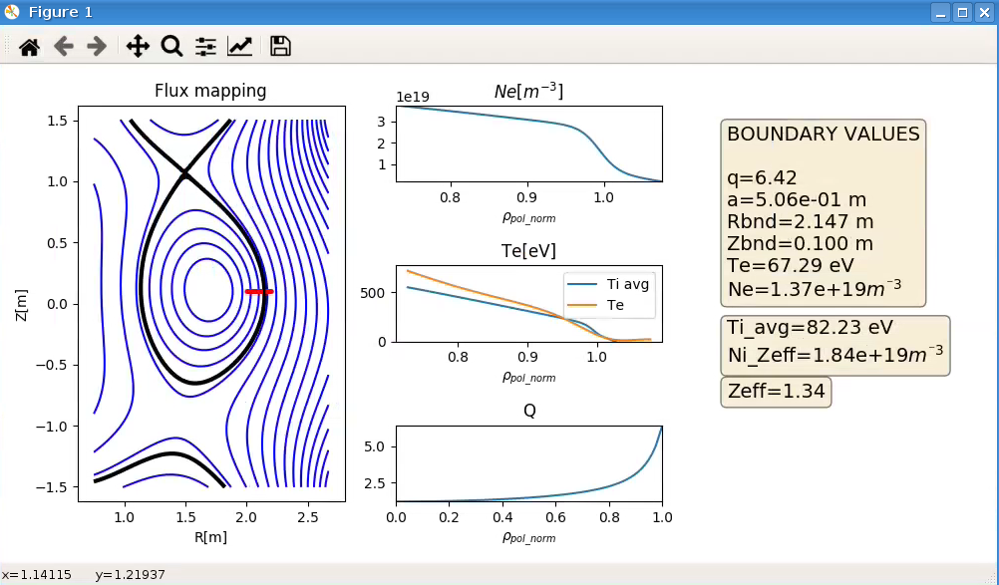This screenshot has height=585, width=999.
Task: Click the rho_pol_norm label under Te plot
Action: (528, 378)
